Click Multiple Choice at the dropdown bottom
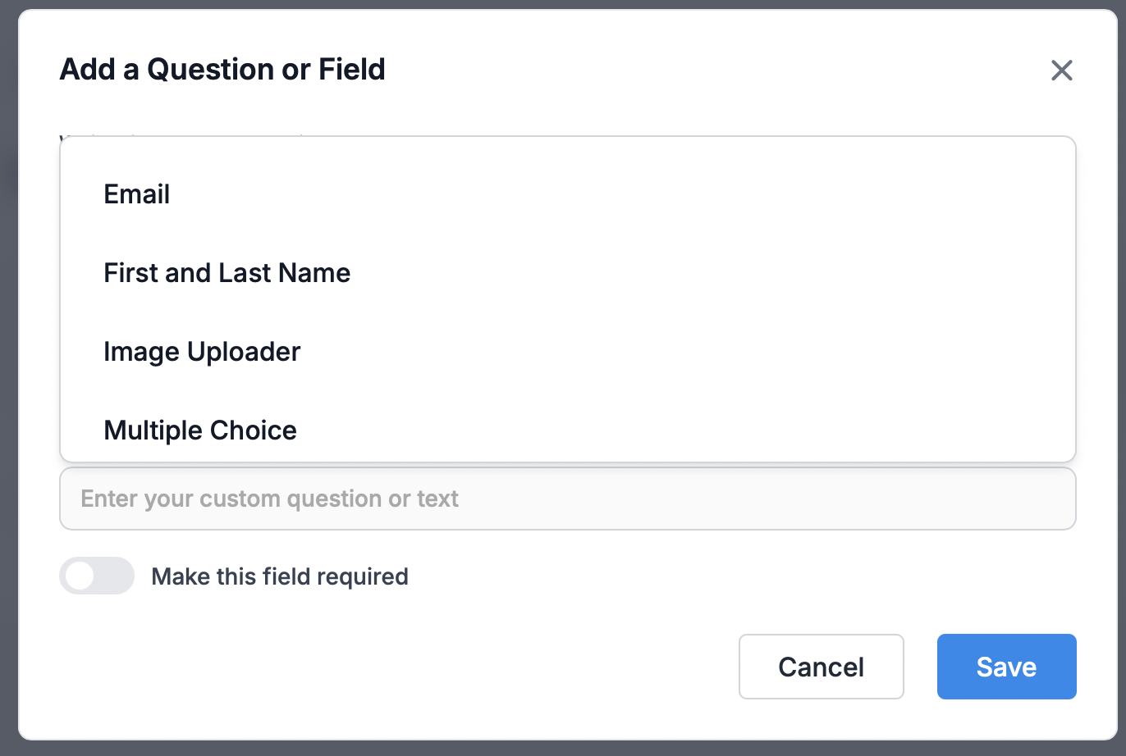1126x756 pixels. pyautogui.click(x=200, y=430)
